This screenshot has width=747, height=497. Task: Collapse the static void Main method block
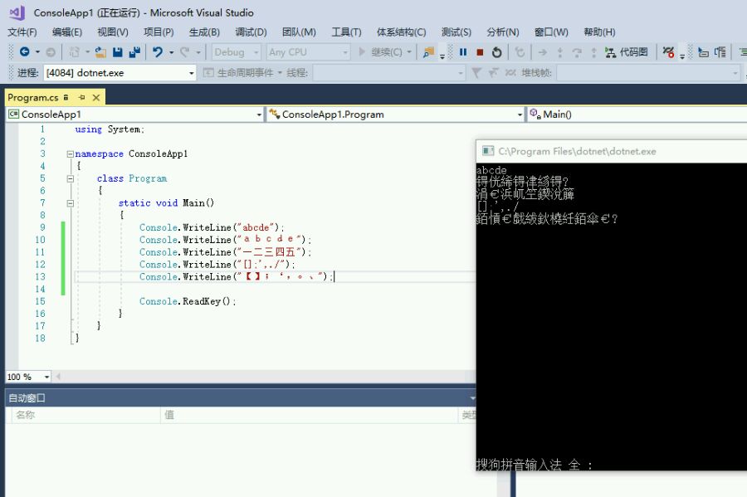point(70,203)
